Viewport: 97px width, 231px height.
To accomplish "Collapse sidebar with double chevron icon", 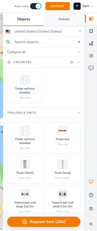I will pyautogui.click(x=91, y=224).
